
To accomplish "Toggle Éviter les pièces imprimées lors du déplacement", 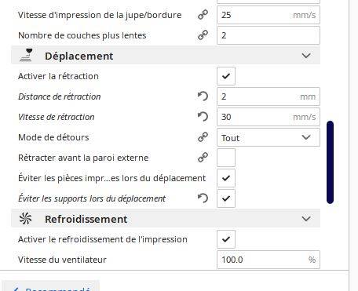I will (x=226, y=178).
